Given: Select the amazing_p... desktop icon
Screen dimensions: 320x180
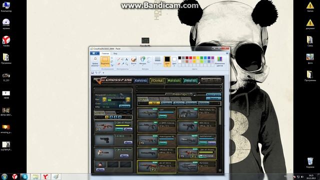Looking at the screenshot, I should [x=6, y=129].
